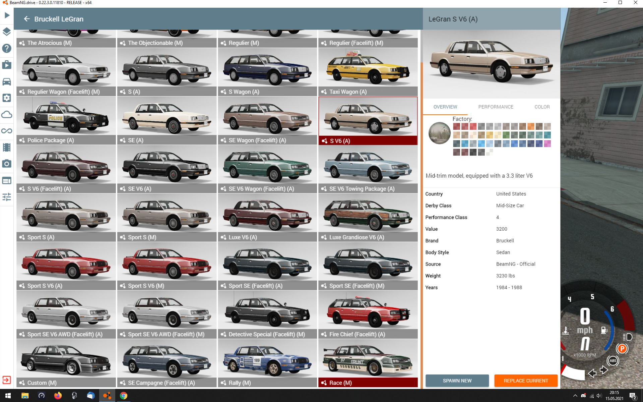Open the photo mode camera icon
Image resolution: width=643 pixels, height=402 pixels.
[x=7, y=164]
